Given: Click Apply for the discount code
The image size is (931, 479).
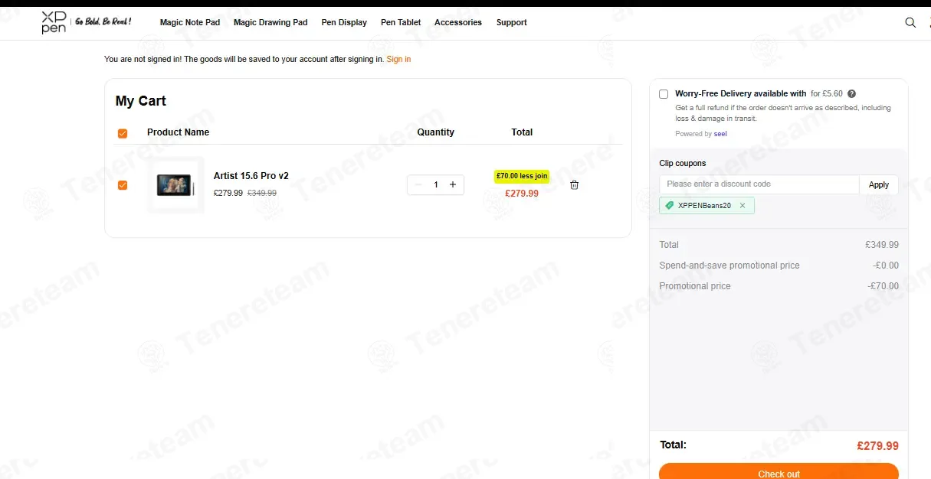Looking at the screenshot, I should click(879, 184).
